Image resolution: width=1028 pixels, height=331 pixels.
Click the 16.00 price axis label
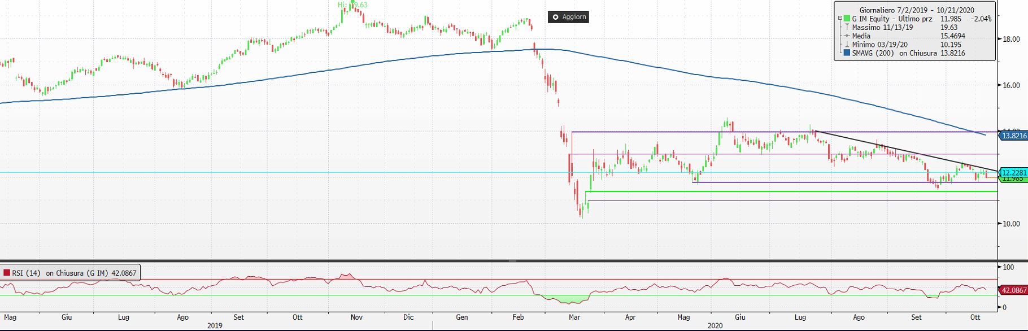[x=1011, y=85]
